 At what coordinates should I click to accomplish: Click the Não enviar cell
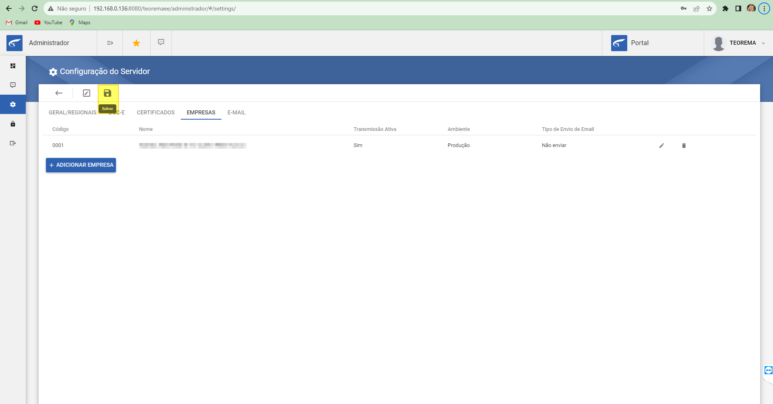tap(554, 145)
